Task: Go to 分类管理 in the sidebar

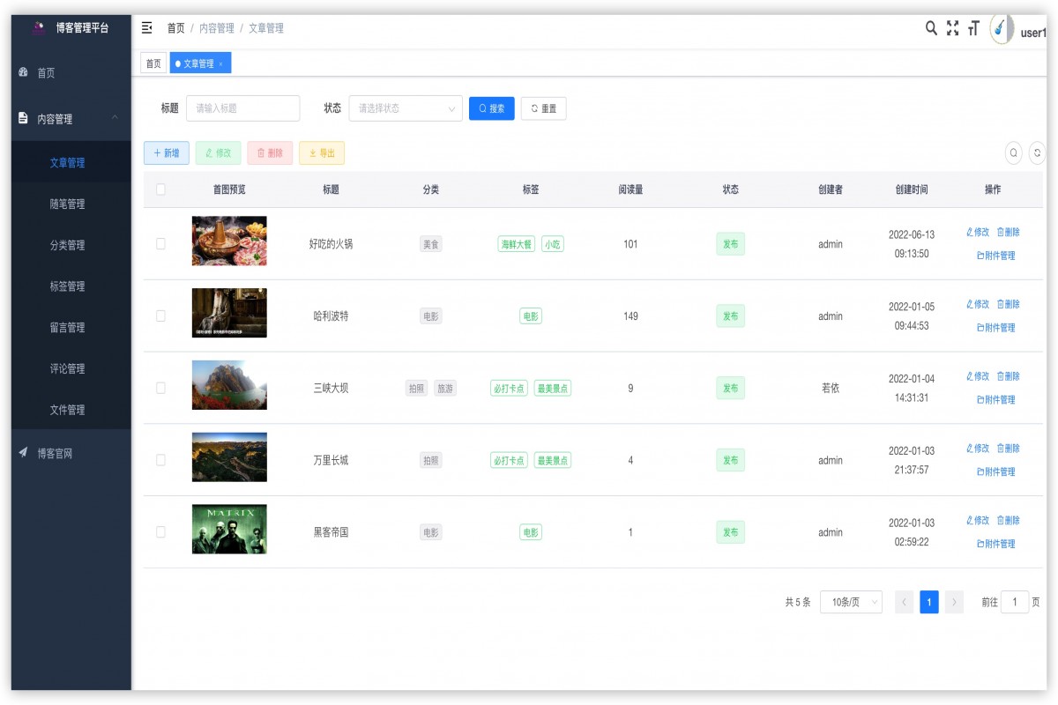Action: 68,245
